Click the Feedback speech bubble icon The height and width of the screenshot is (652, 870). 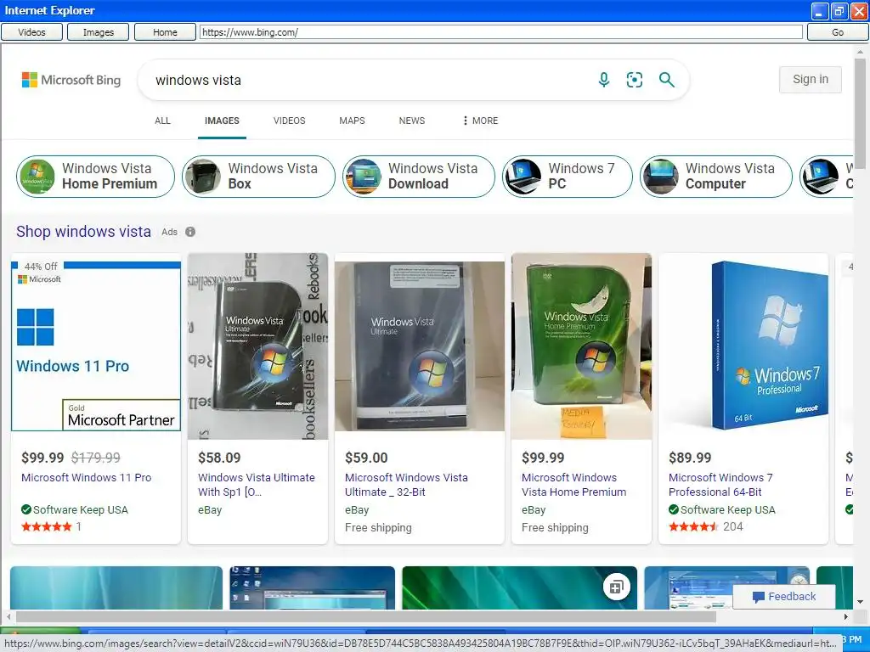(x=758, y=597)
